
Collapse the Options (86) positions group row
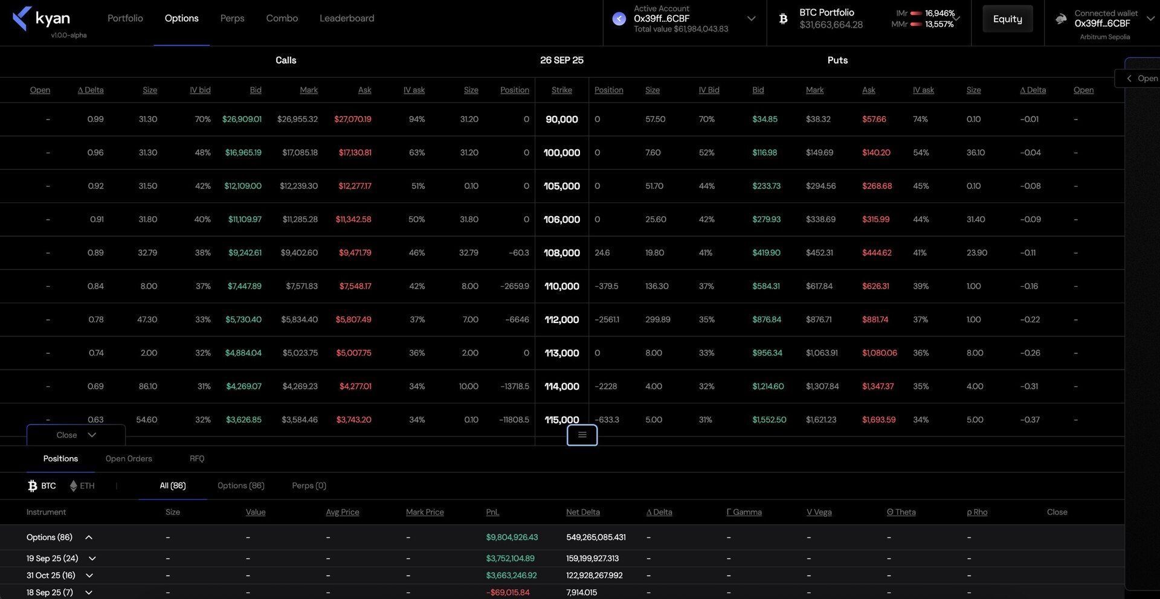tap(89, 537)
